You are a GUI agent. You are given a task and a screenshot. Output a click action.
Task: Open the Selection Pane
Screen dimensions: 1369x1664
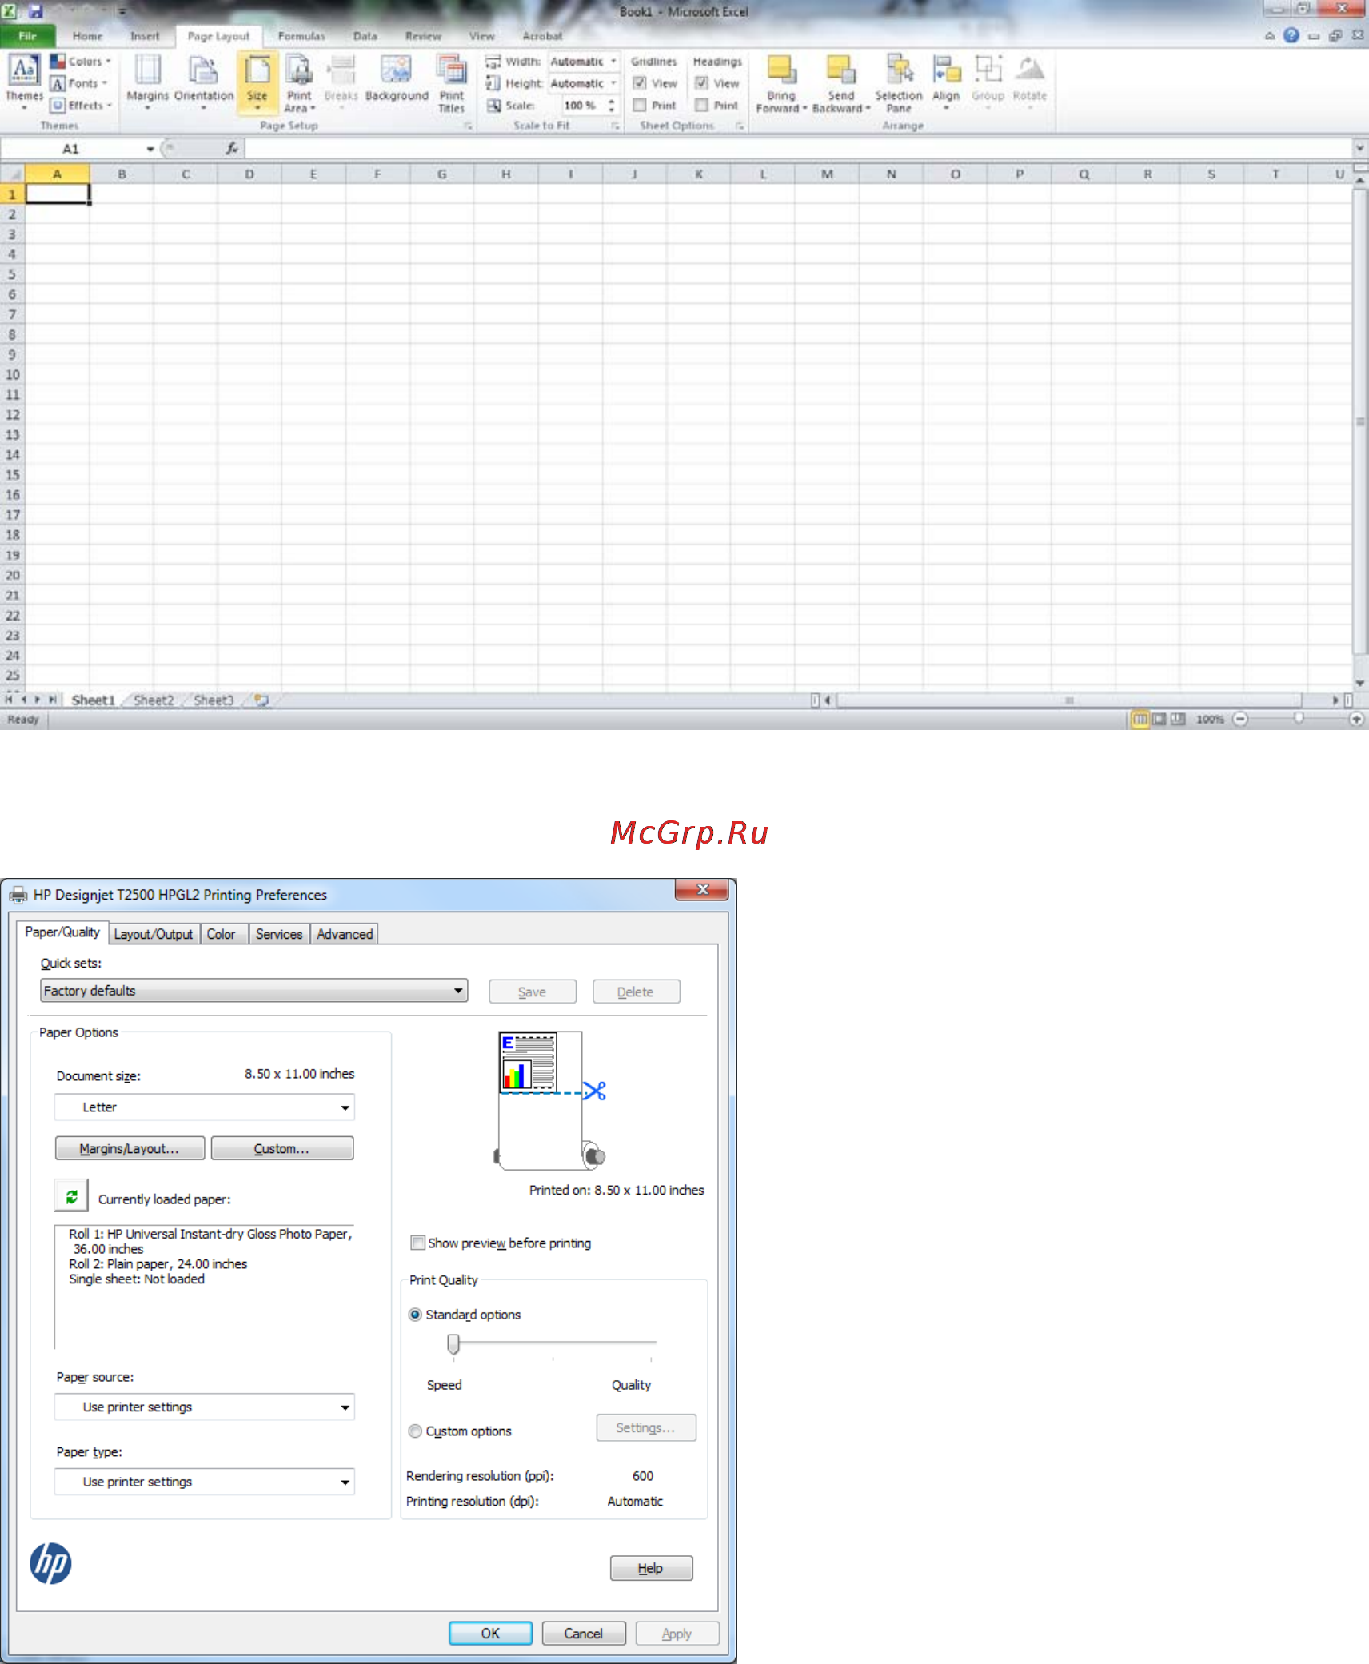tap(898, 83)
